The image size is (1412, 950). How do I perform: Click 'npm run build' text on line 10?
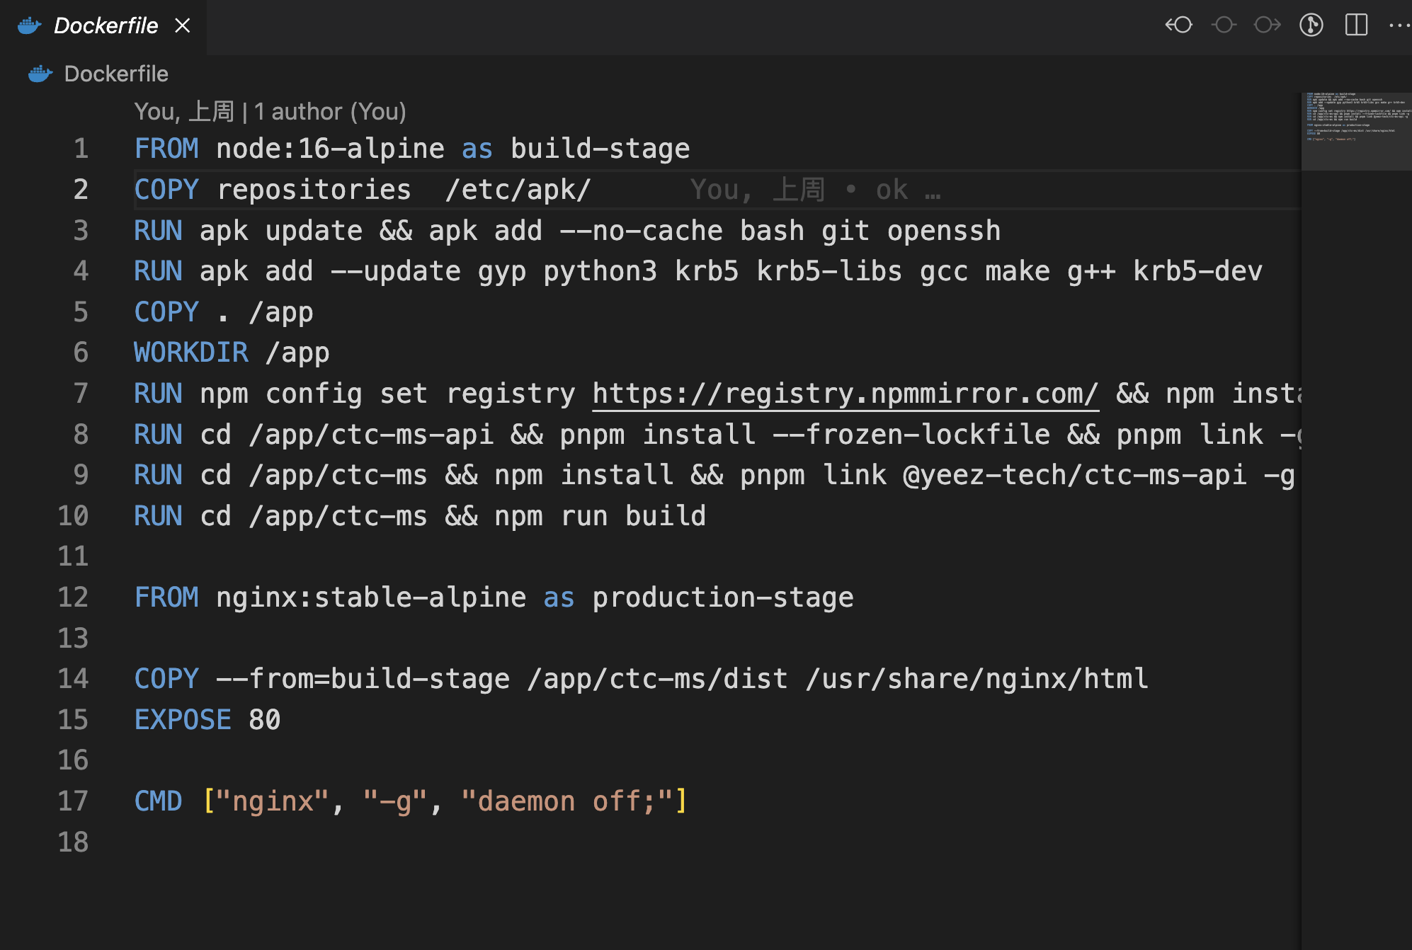[x=600, y=516]
